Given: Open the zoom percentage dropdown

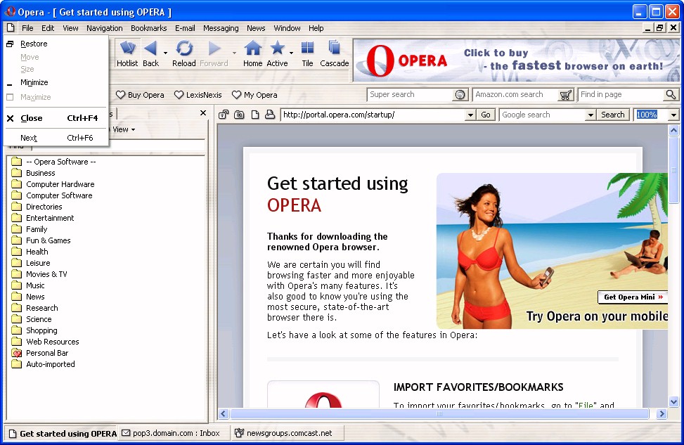Looking at the screenshot, I should pos(673,115).
